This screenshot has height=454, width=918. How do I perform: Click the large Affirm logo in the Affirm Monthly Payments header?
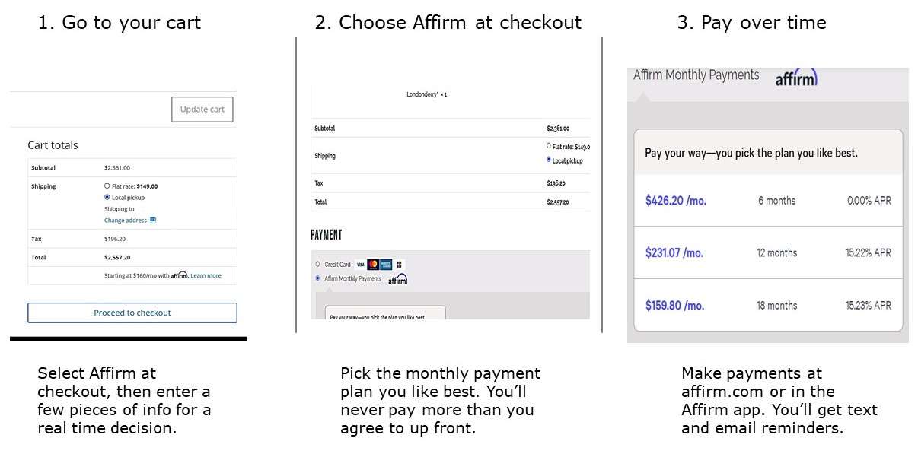point(796,77)
